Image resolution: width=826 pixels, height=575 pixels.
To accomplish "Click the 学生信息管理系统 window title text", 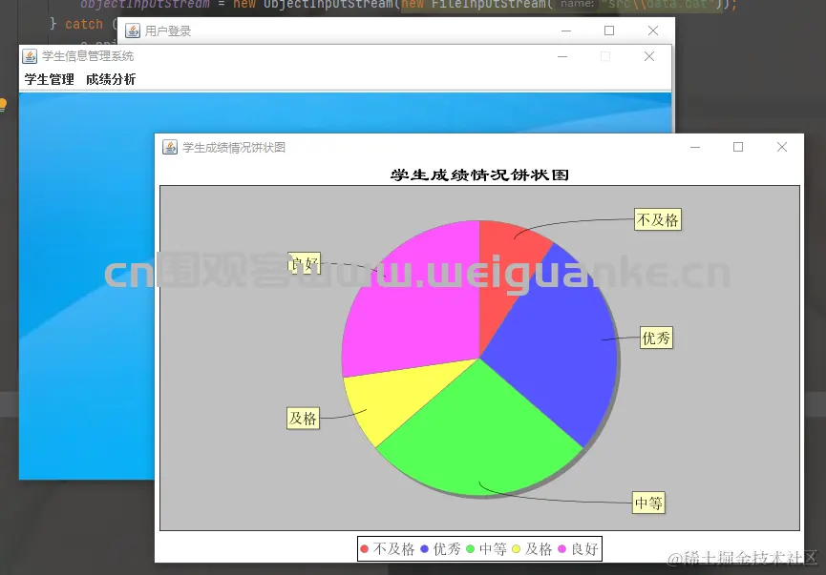I will 88,56.
